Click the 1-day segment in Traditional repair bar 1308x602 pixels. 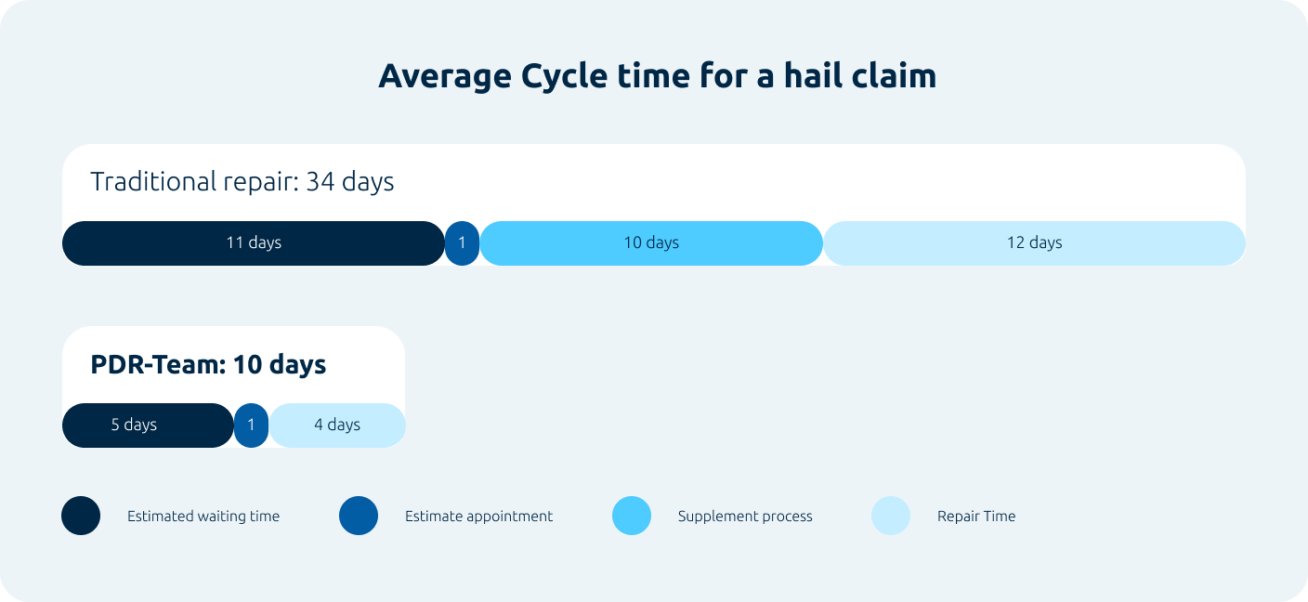tap(462, 243)
